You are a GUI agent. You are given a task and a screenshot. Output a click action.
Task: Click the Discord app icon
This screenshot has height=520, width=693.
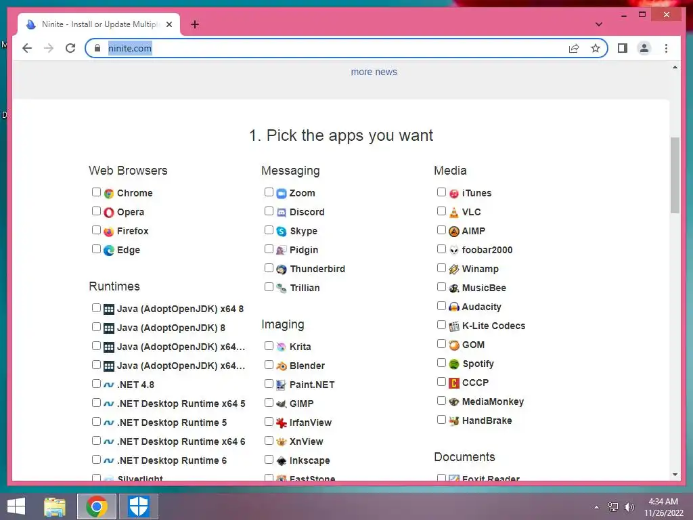point(282,212)
